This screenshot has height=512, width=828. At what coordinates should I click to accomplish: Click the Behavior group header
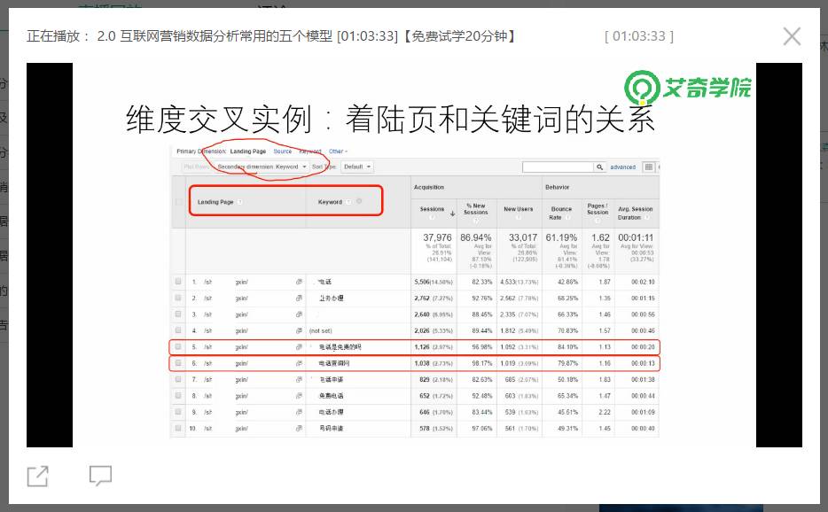(557, 188)
